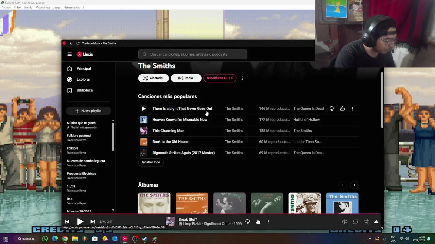Open The Queen Is Dead album link, first row
Viewport: 435px width, 244px height.
(309, 109)
